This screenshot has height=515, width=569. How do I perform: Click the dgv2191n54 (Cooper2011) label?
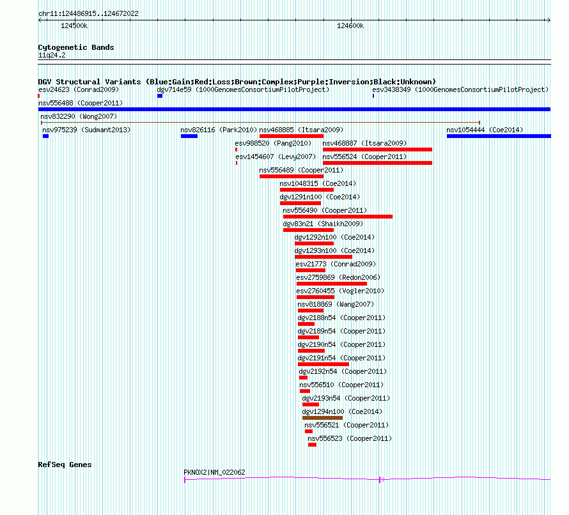point(341,358)
